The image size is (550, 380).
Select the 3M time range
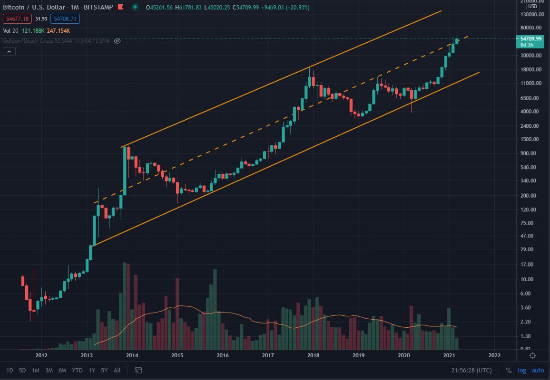click(49, 370)
